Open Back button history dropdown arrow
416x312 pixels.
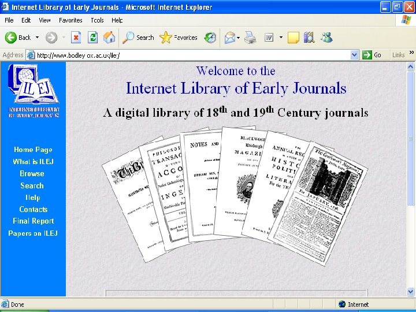tap(37, 38)
